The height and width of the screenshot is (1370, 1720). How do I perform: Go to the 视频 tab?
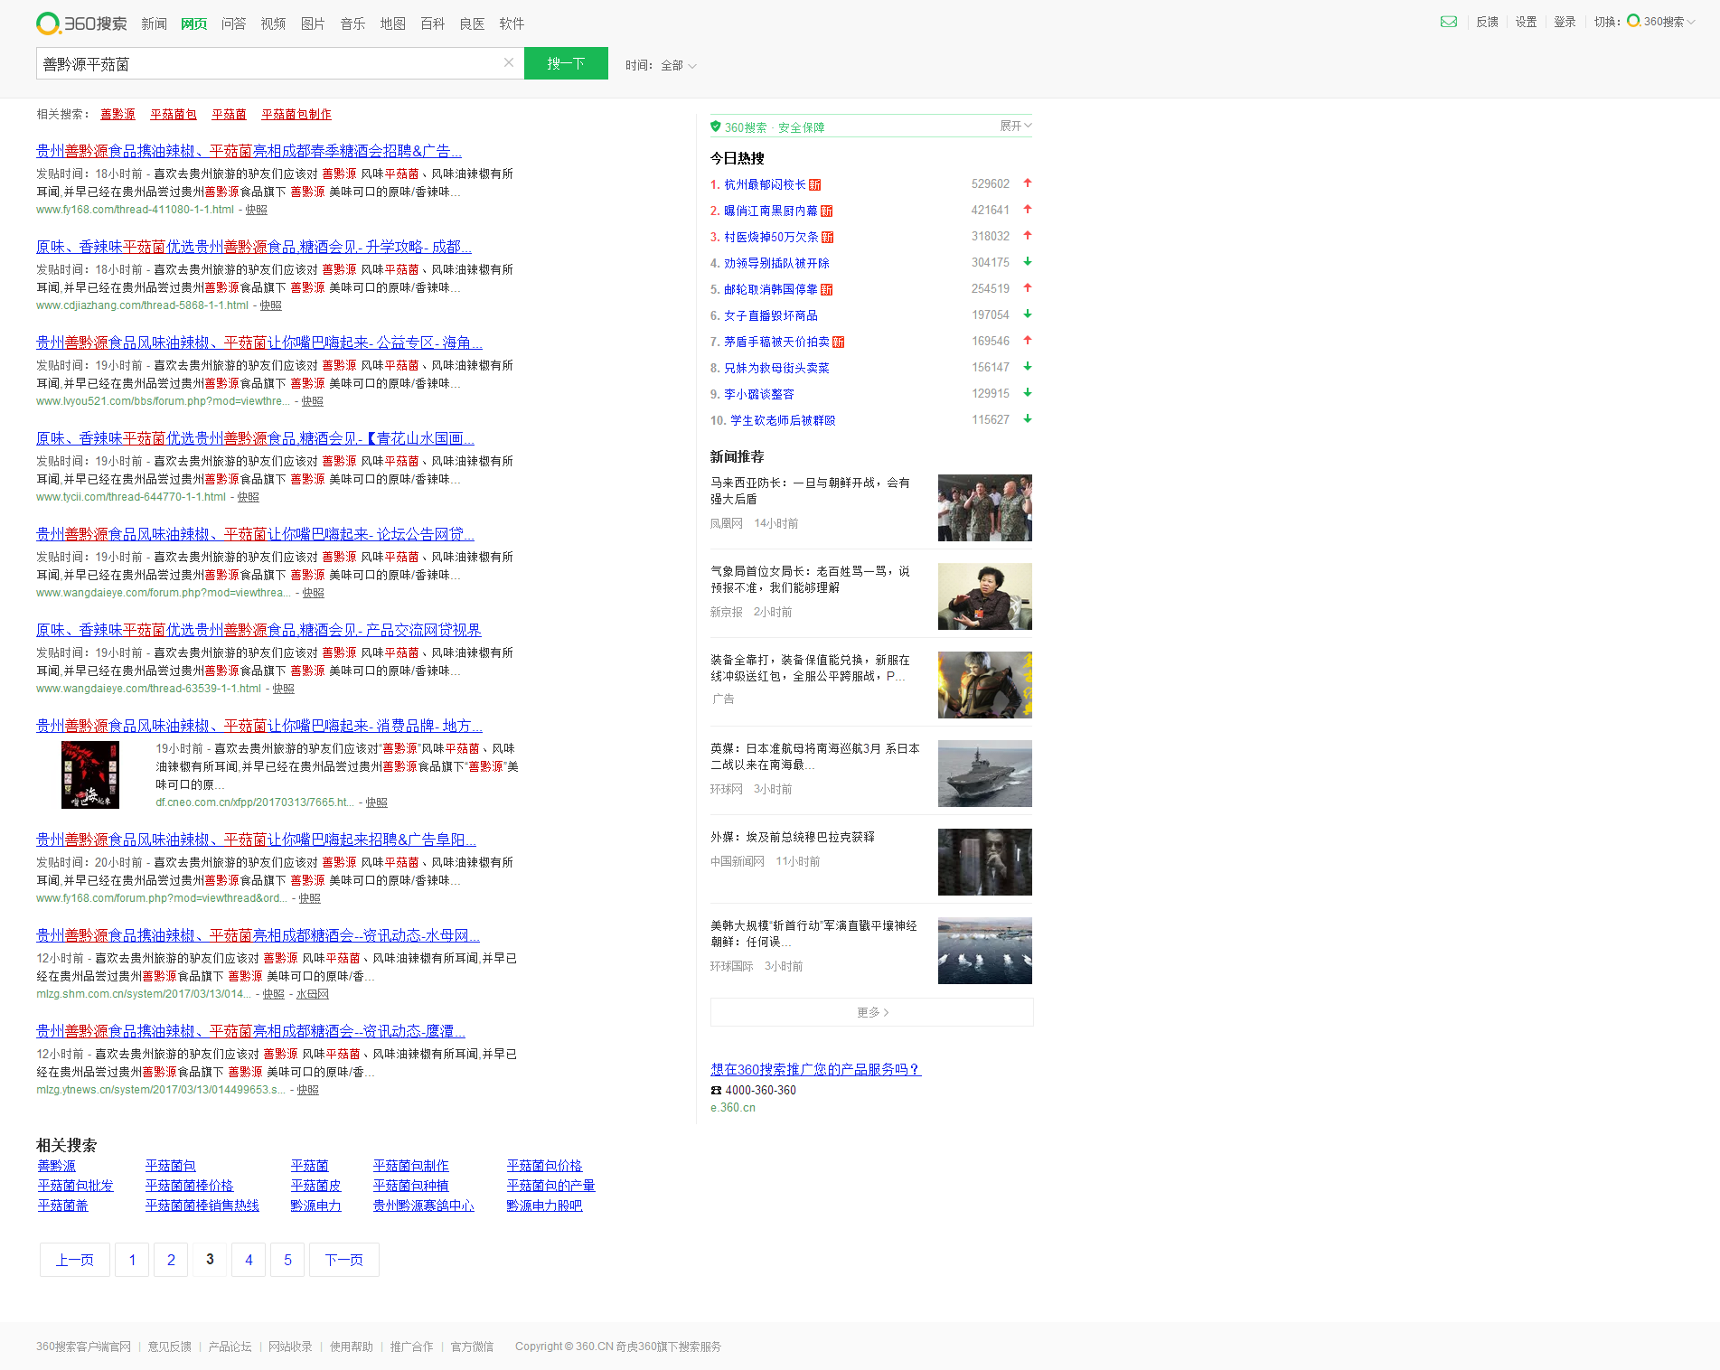coord(273,23)
